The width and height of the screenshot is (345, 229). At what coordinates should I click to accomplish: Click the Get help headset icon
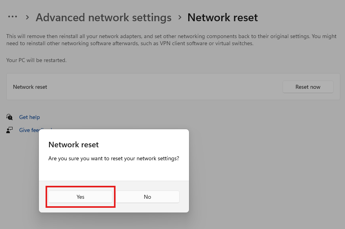9,117
